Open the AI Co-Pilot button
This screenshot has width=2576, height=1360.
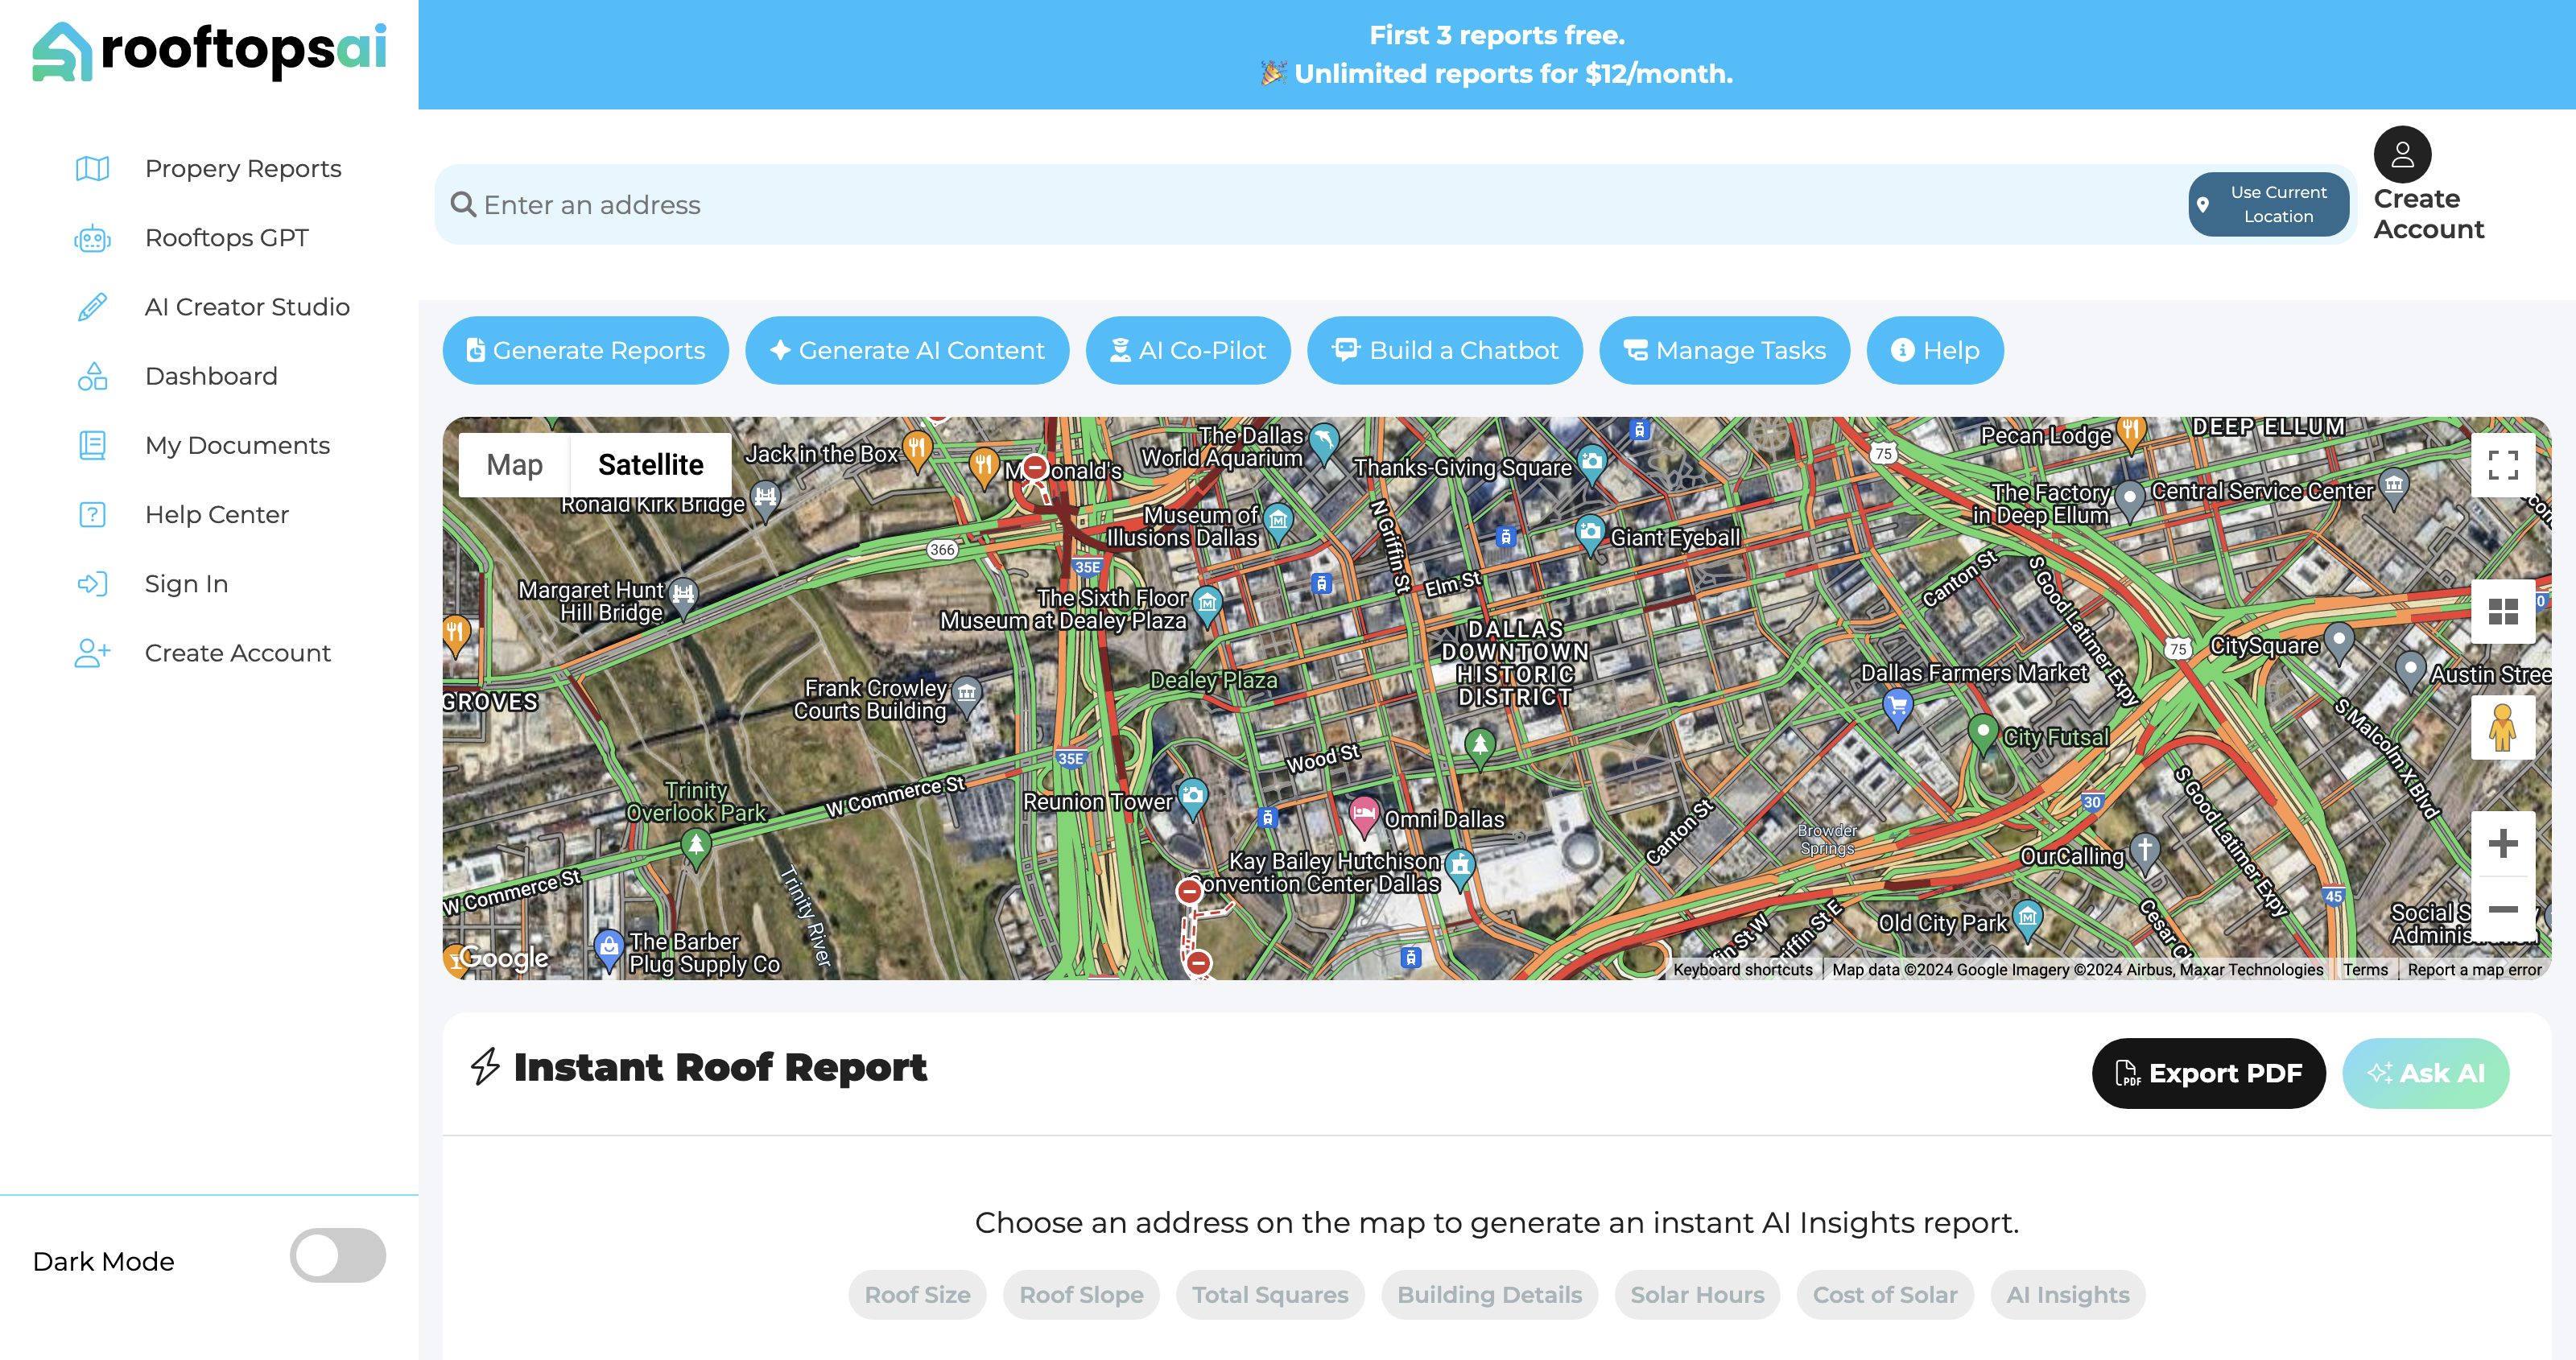pos(1188,351)
